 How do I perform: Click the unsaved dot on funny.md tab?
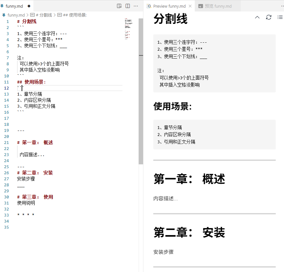click(x=29, y=6)
